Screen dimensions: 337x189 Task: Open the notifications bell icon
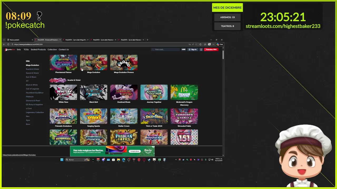[201, 49]
